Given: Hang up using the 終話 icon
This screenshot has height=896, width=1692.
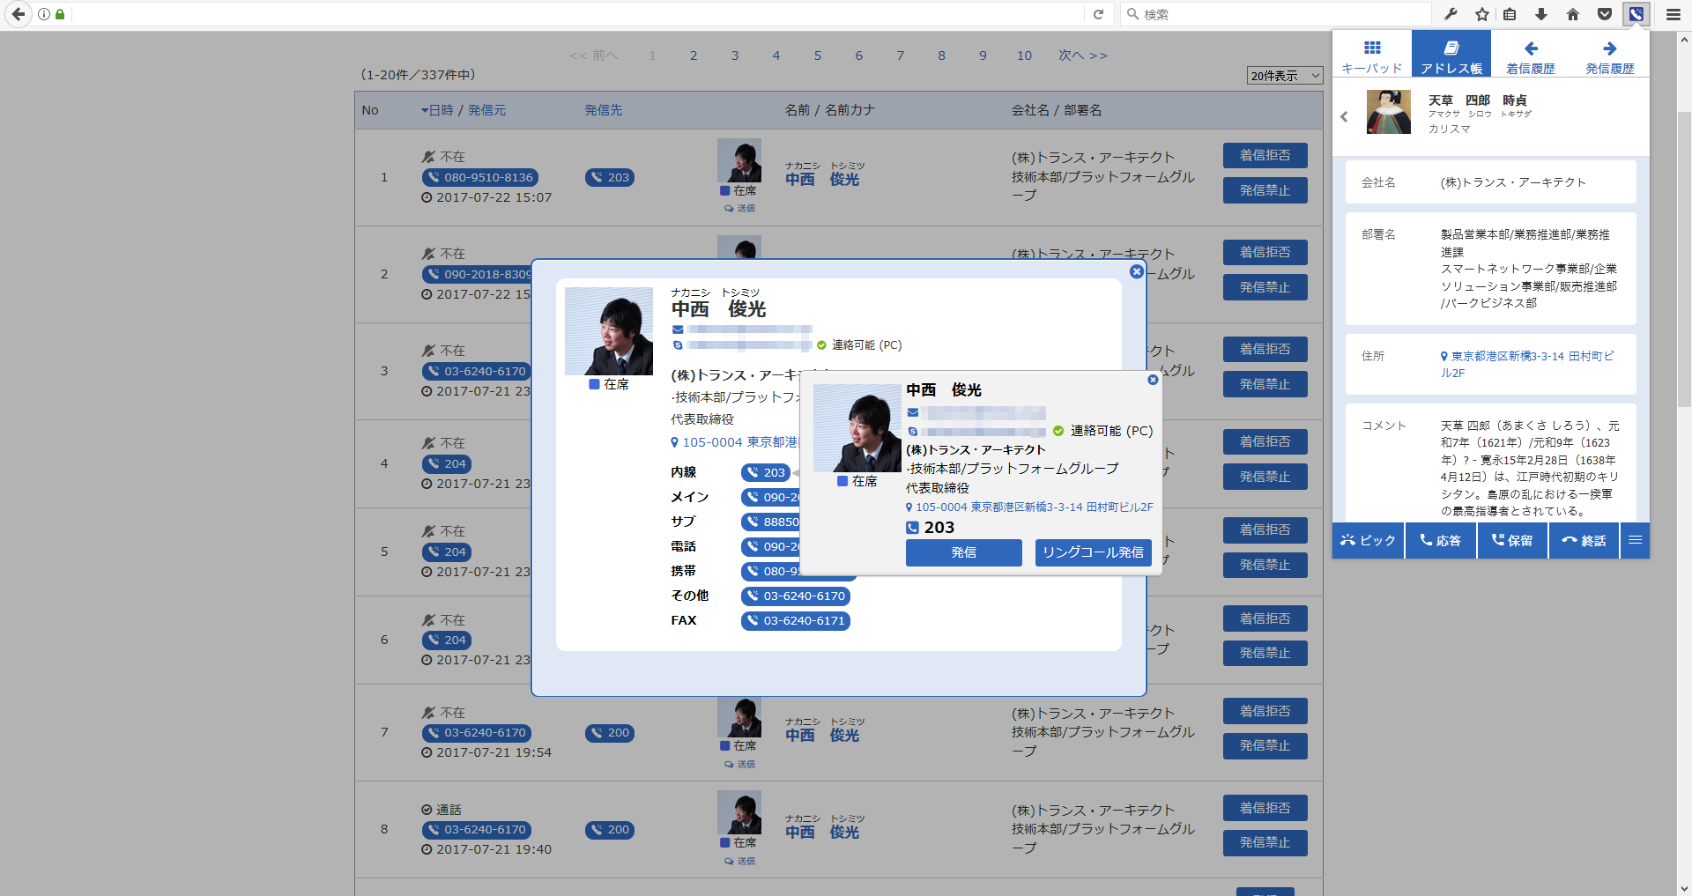Looking at the screenshot, I should 1584,540.
